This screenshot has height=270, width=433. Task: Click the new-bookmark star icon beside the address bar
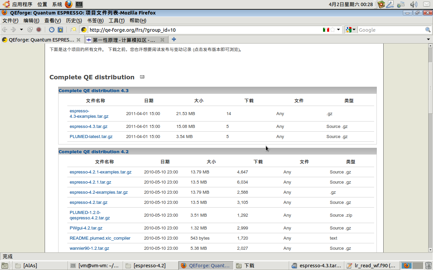tap(73, 30)
